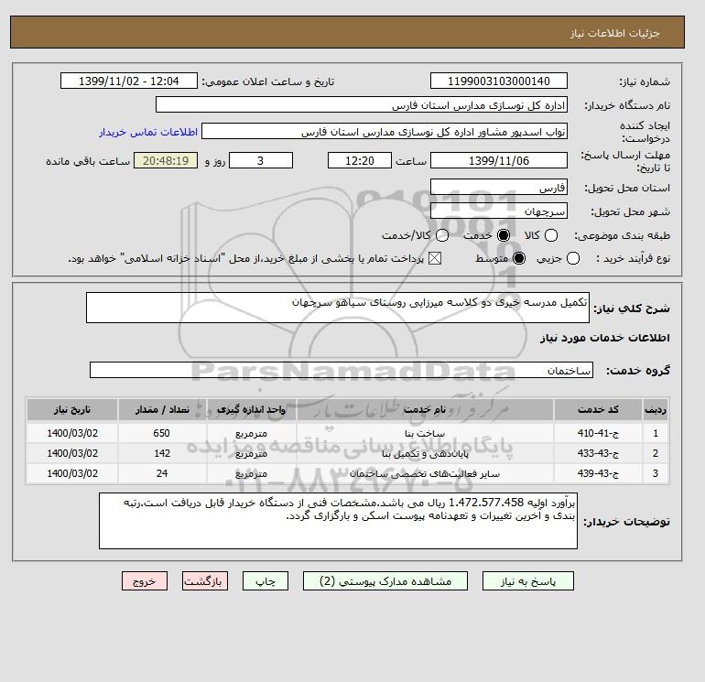Select the جزیی purchase type radio
This screenshot has width=705, height=682.
573,258
